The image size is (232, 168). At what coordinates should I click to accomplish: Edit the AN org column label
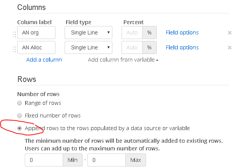tap(36, 33)
